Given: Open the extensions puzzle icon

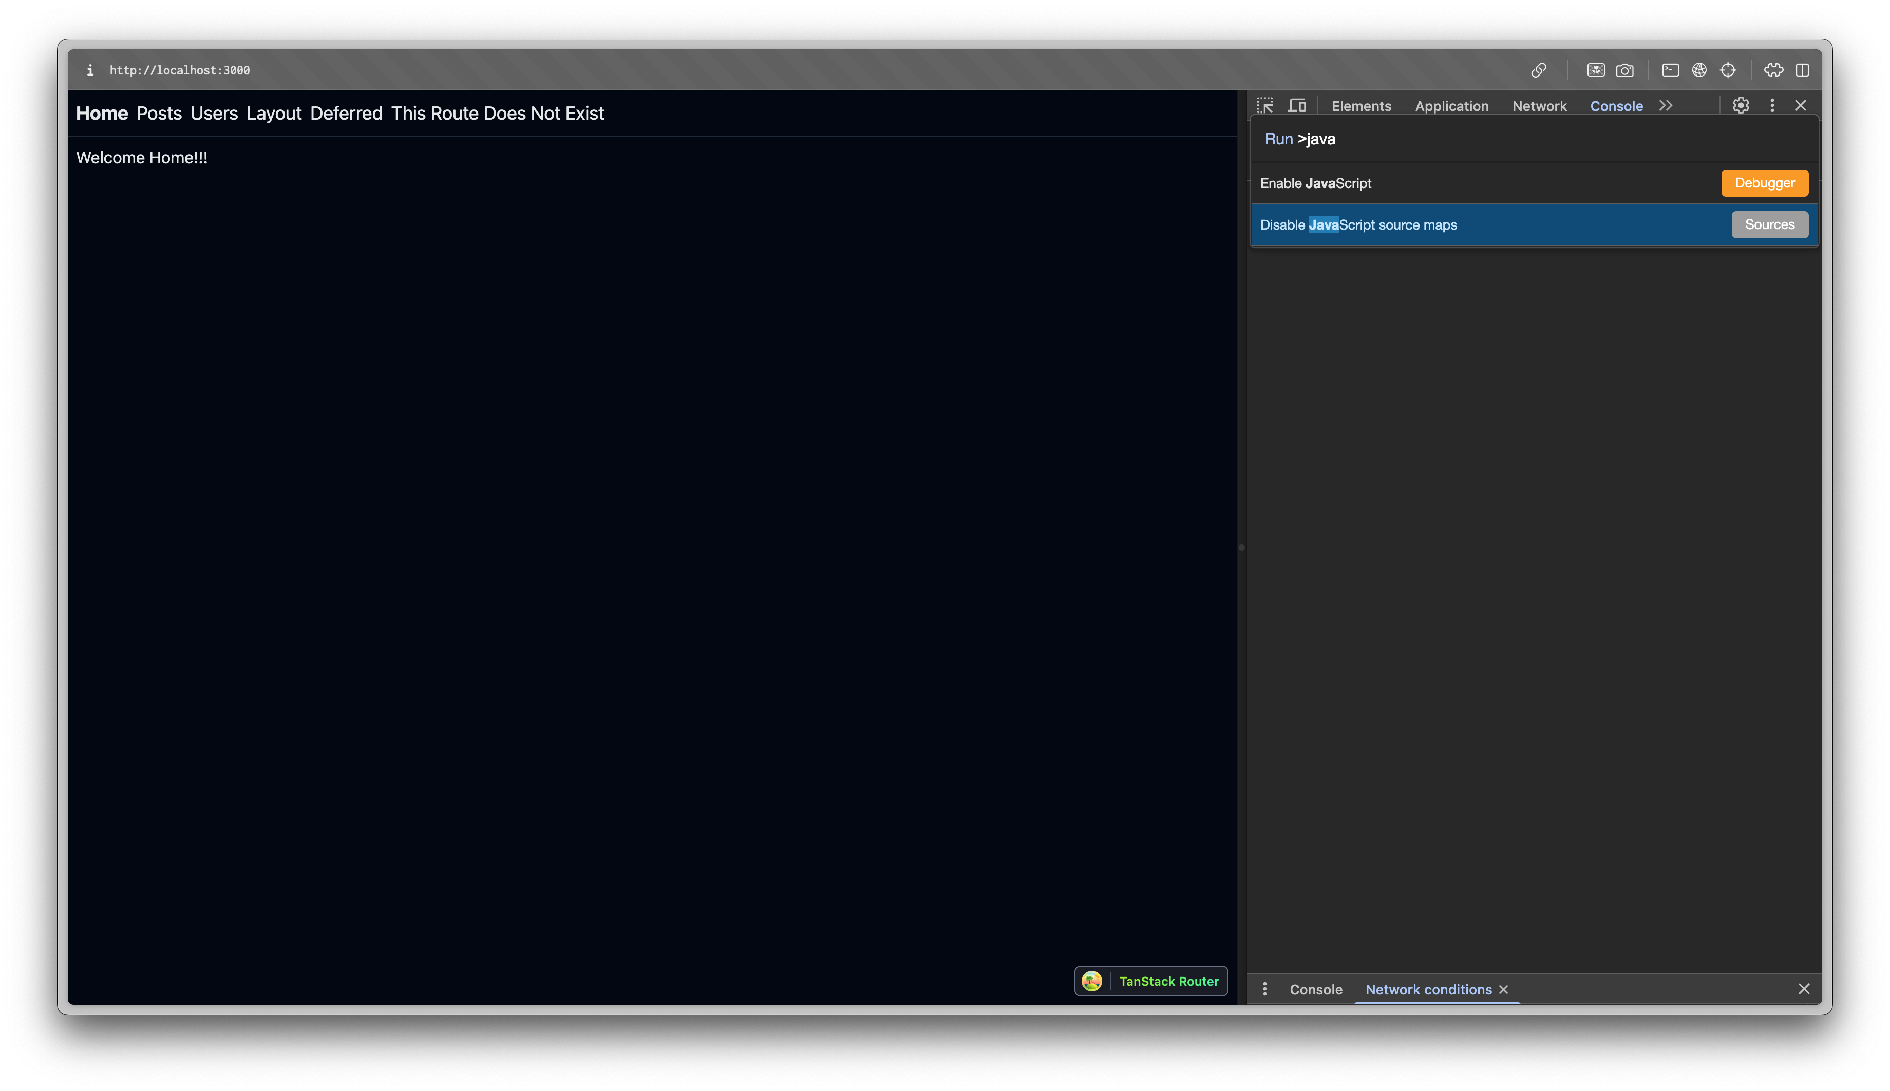Looking at the screenshot, I should pos(1772,70).
